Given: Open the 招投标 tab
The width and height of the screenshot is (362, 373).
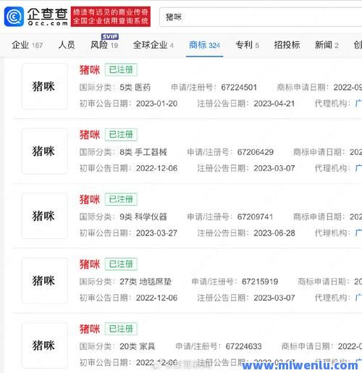Looking at the screenshot, I should point(287,45).
